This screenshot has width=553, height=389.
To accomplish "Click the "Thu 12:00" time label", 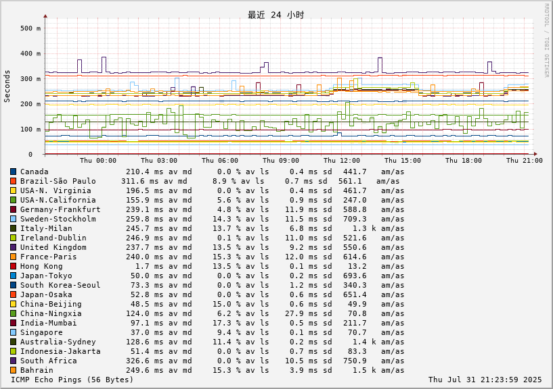I will coord(342,161).
